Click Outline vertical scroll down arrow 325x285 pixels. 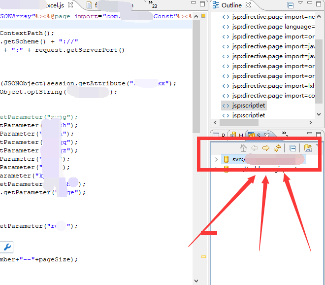[319, 114]
